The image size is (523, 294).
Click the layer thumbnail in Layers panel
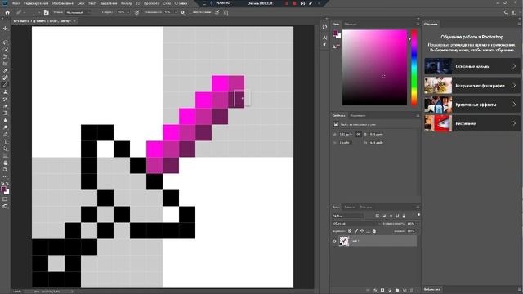tap(344, 241)
